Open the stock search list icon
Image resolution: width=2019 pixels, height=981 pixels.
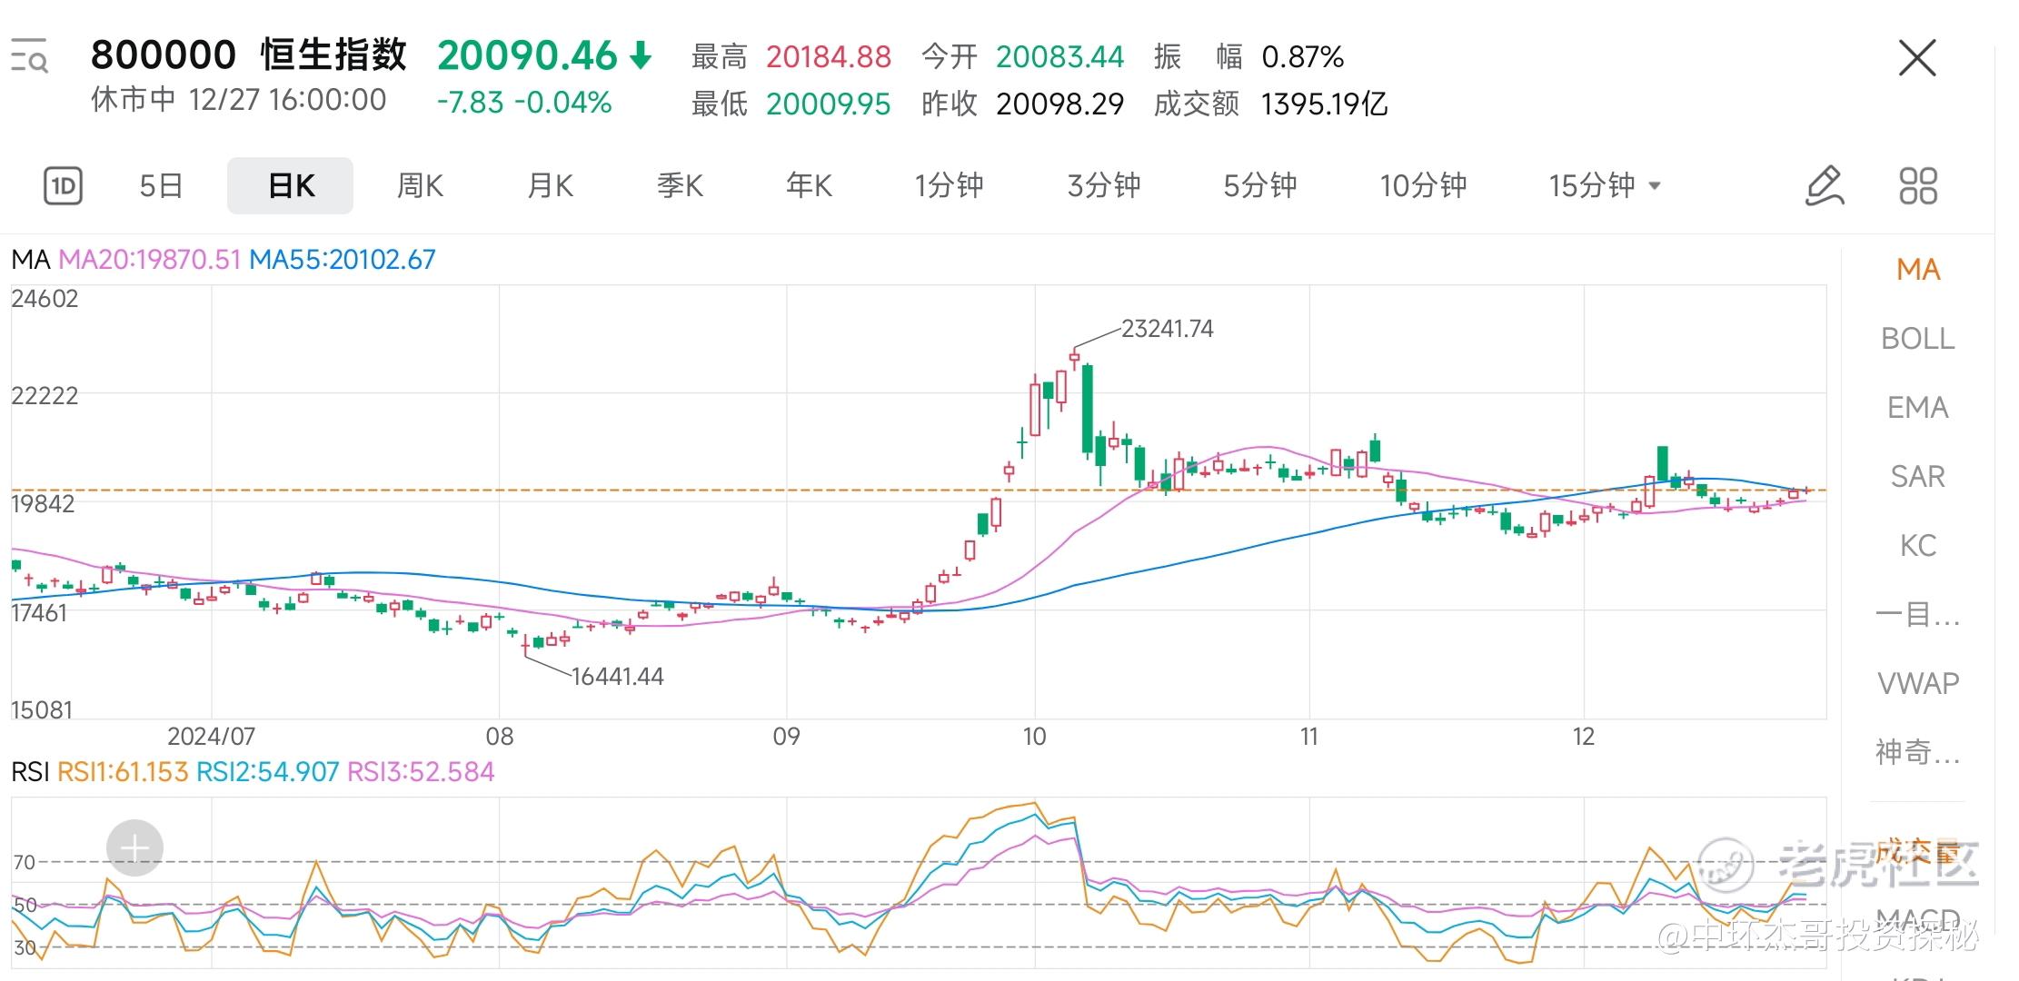tap(29, 56)
